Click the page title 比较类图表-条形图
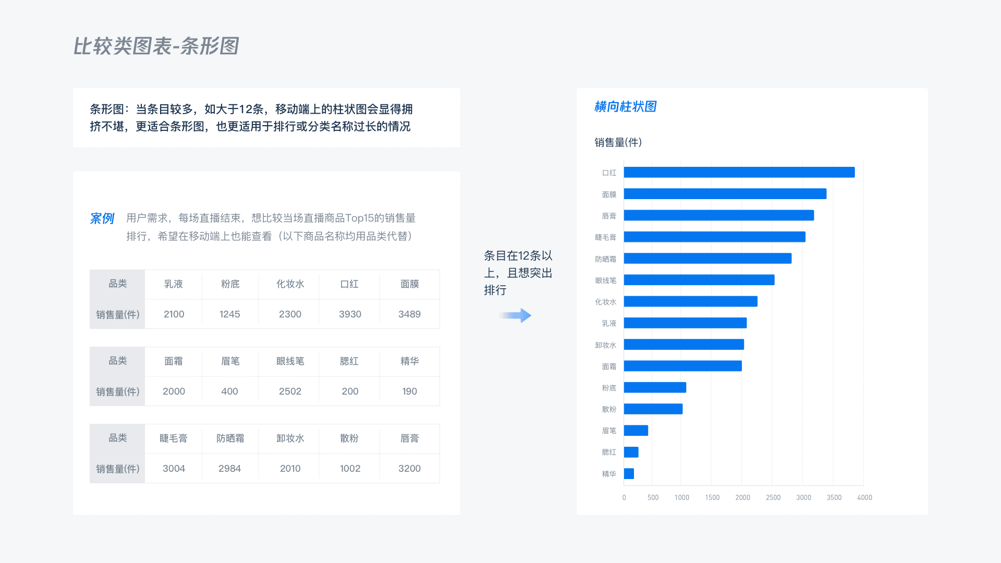Image resolution: width=1001 pixels, height=563 pixels. pyautogui.click(x=155, y=46)
